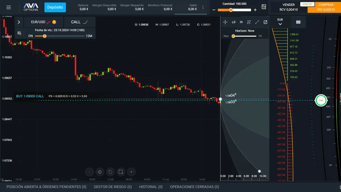
Task: Expand the side panel chevron arrow
Action: click(19, 22)
